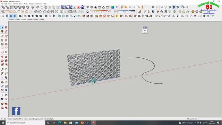Screen dimensions: 222x125
Task: Click the teapot render icon
Action: pos(45,11)
